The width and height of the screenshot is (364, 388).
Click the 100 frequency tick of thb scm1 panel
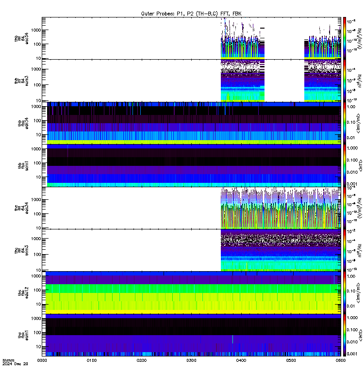pos(37,163)
